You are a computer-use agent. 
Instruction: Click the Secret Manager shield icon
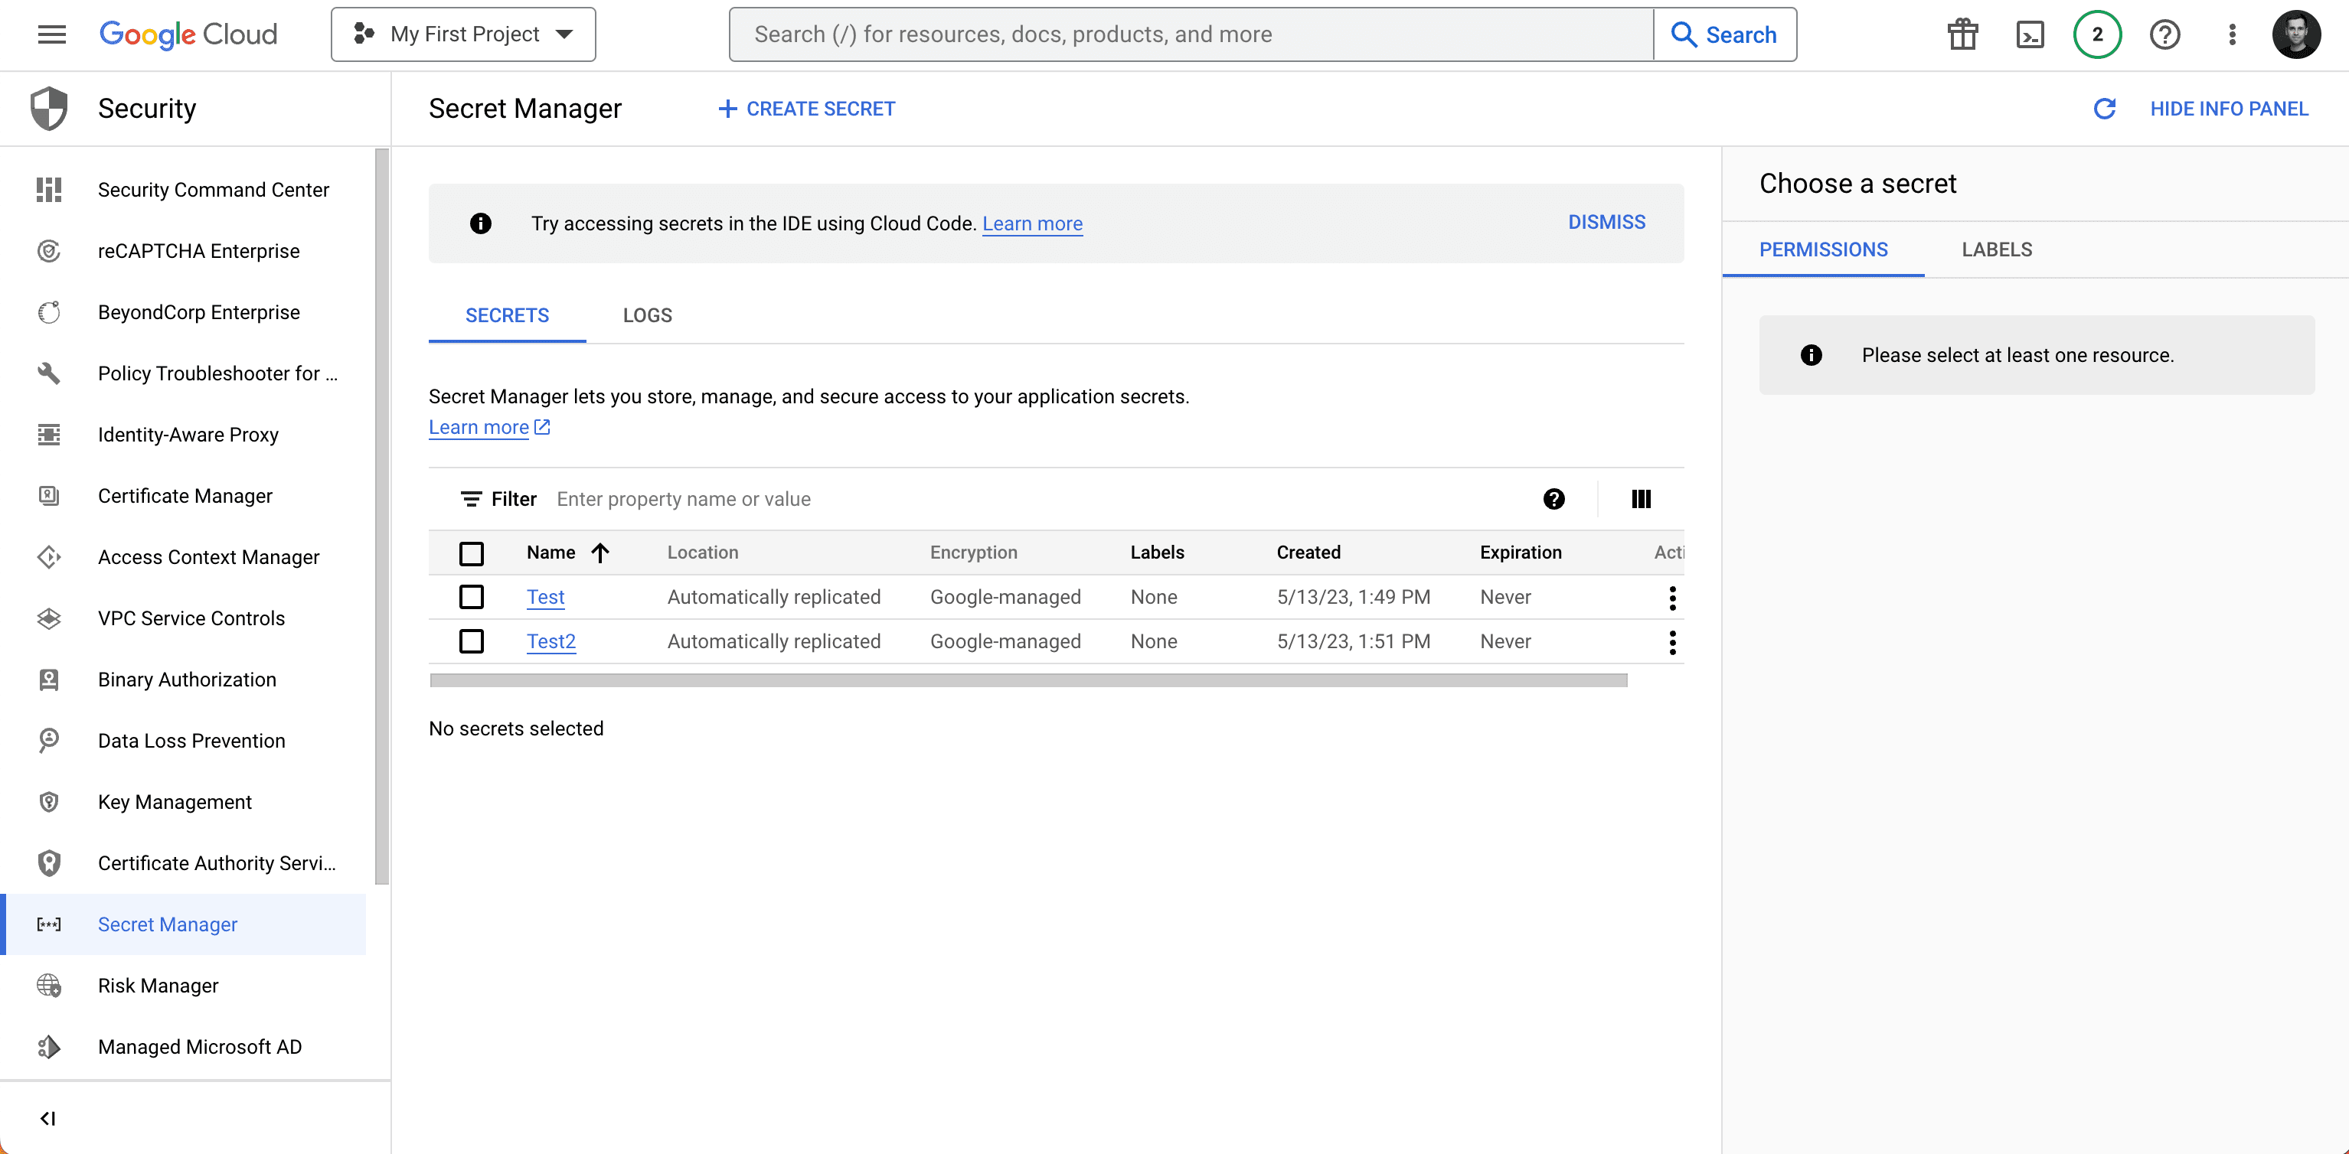point(48,924)
